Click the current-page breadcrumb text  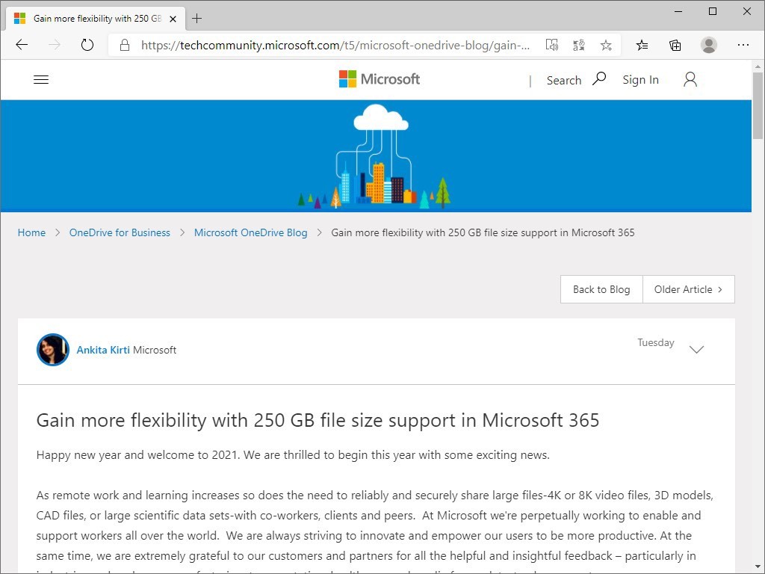483,233
